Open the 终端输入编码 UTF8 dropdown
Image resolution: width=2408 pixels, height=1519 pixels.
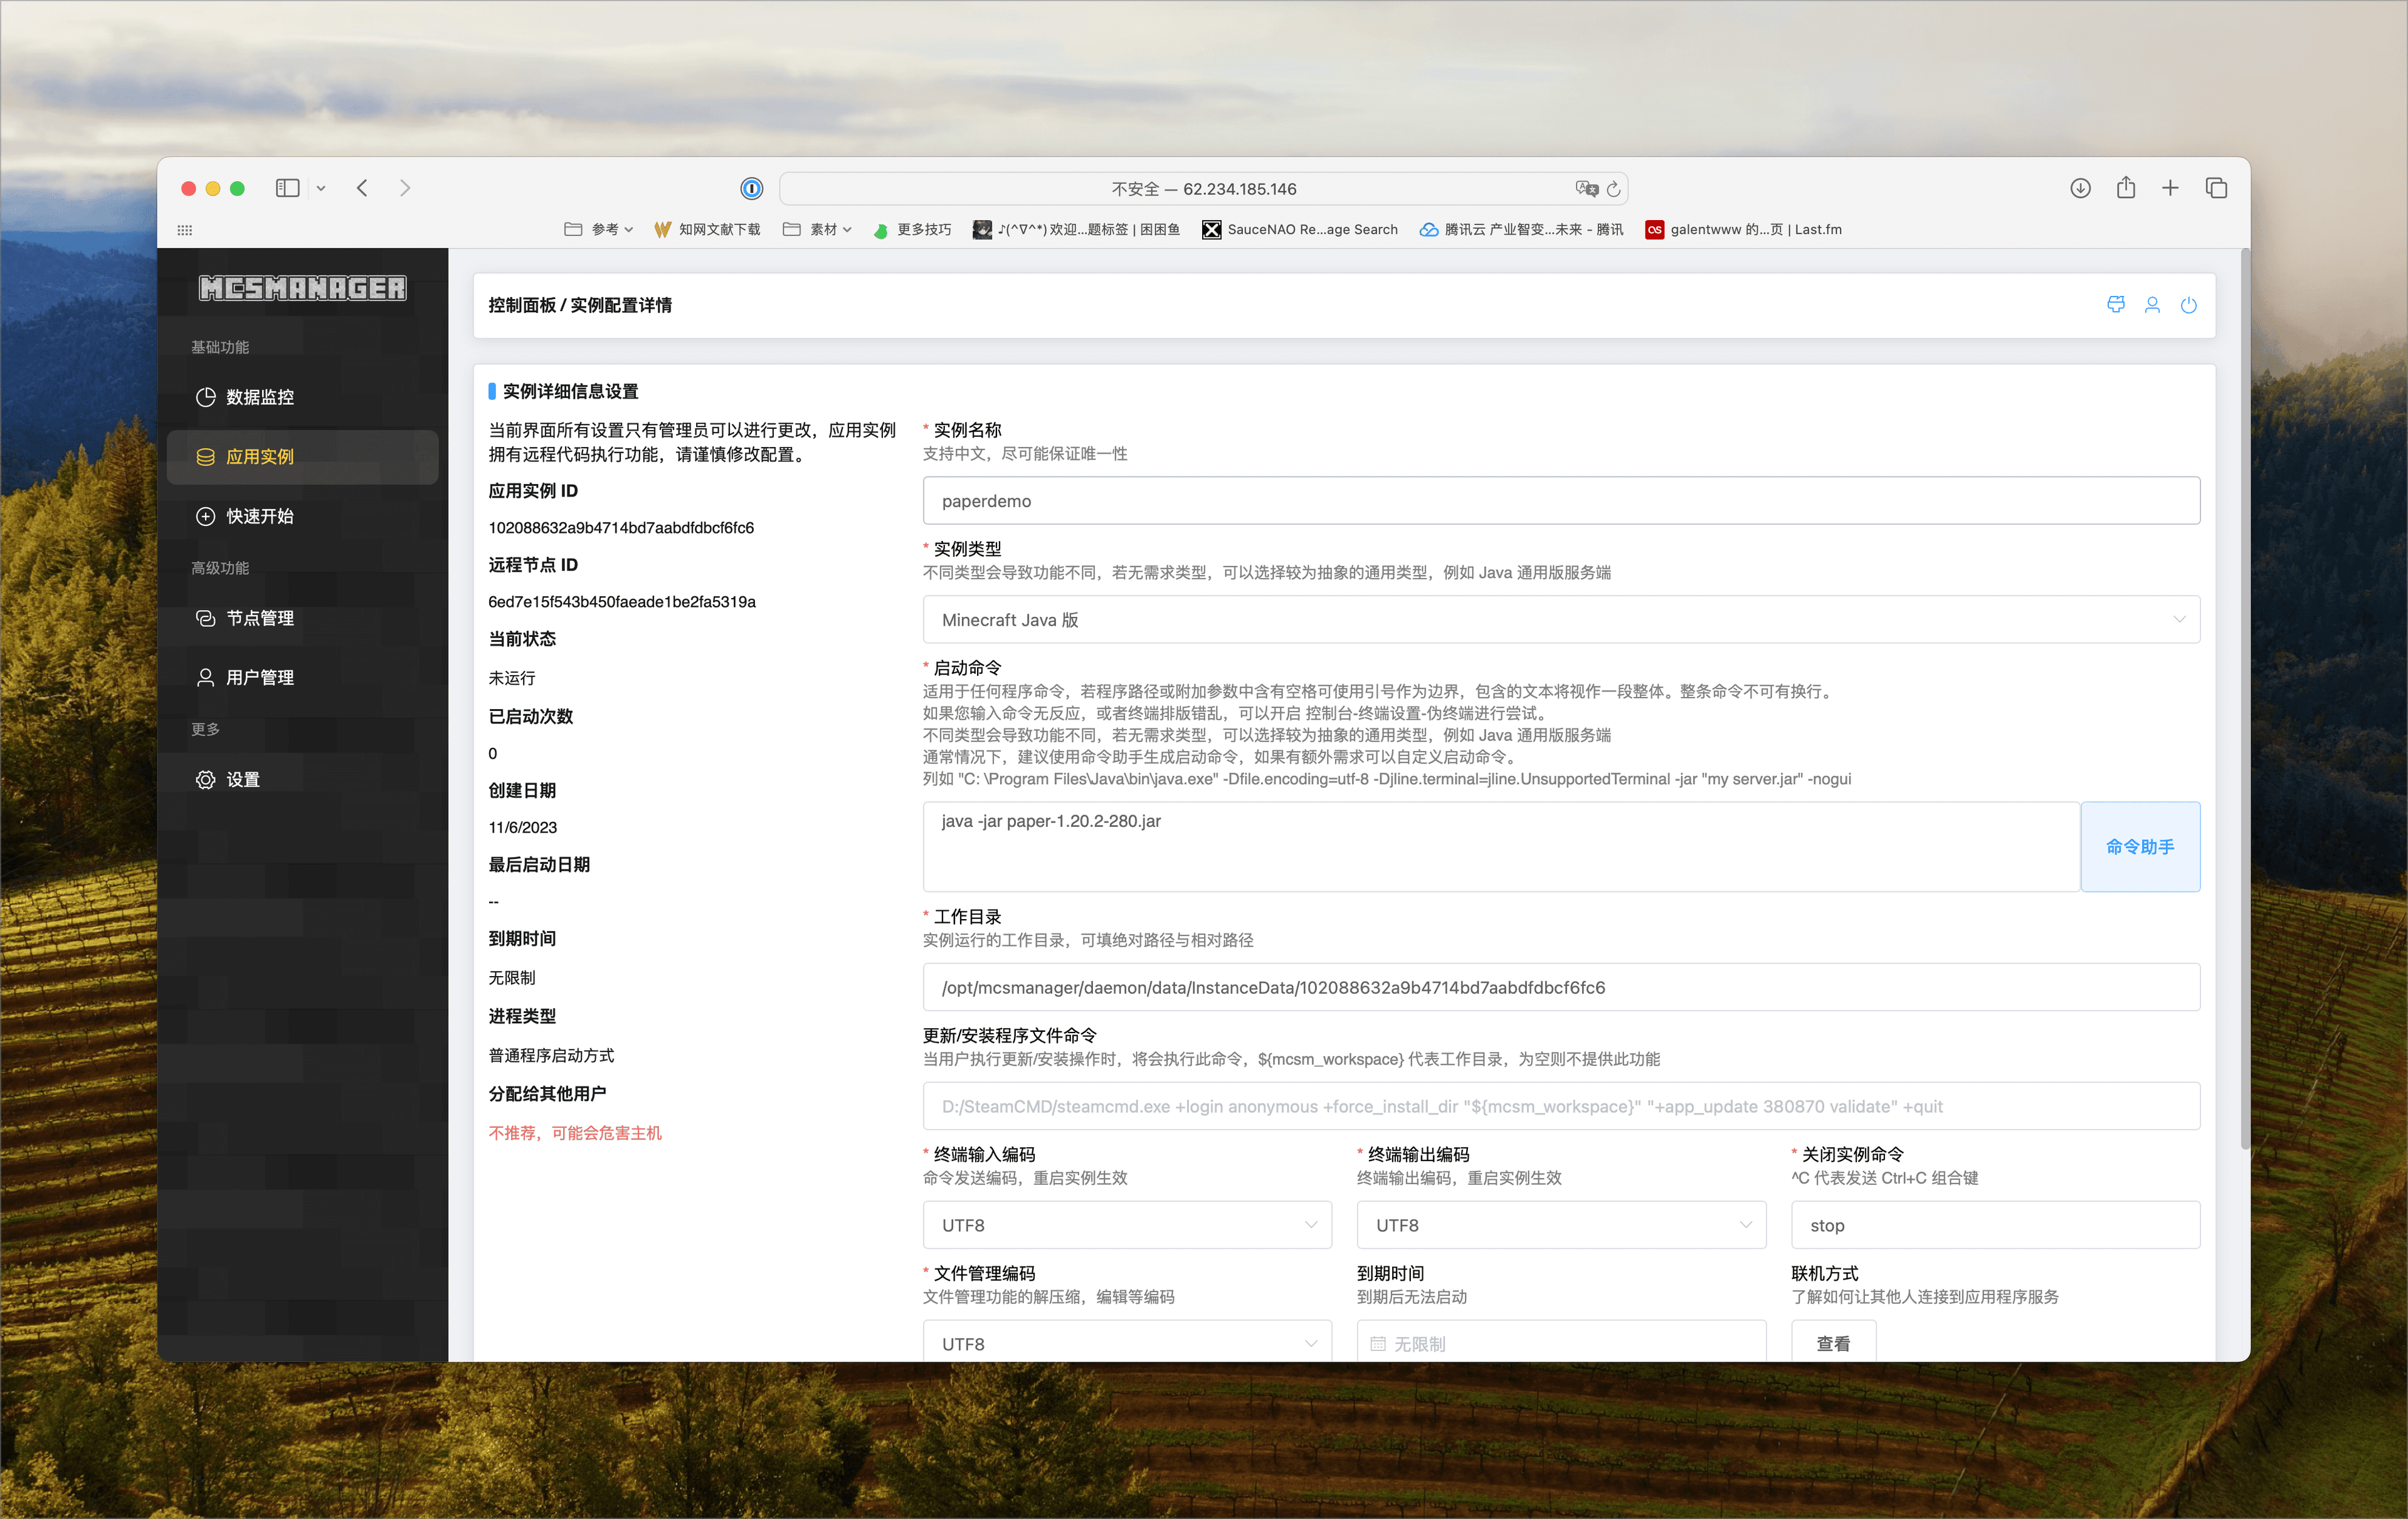point(1126,1225)
